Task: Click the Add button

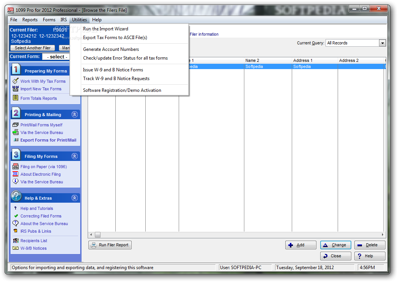Action: [301, 245]
